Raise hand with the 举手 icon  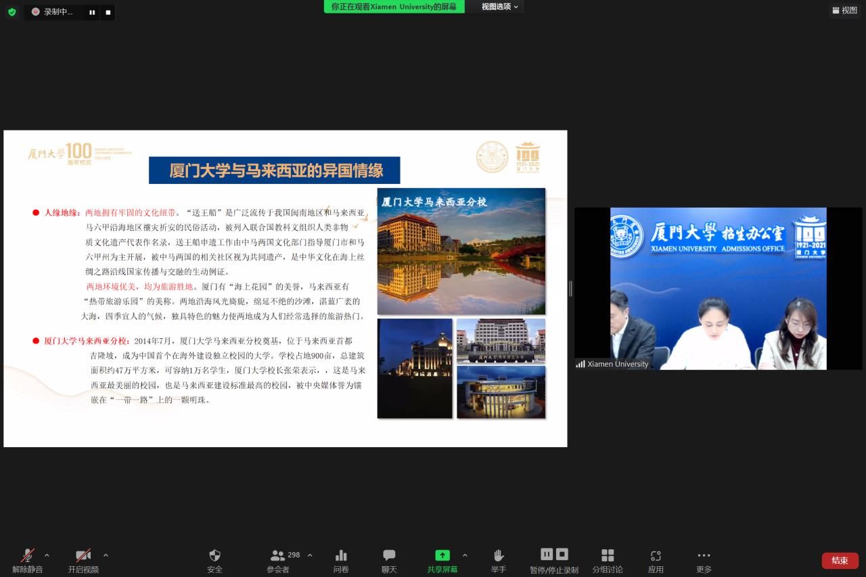click(499, 560)
